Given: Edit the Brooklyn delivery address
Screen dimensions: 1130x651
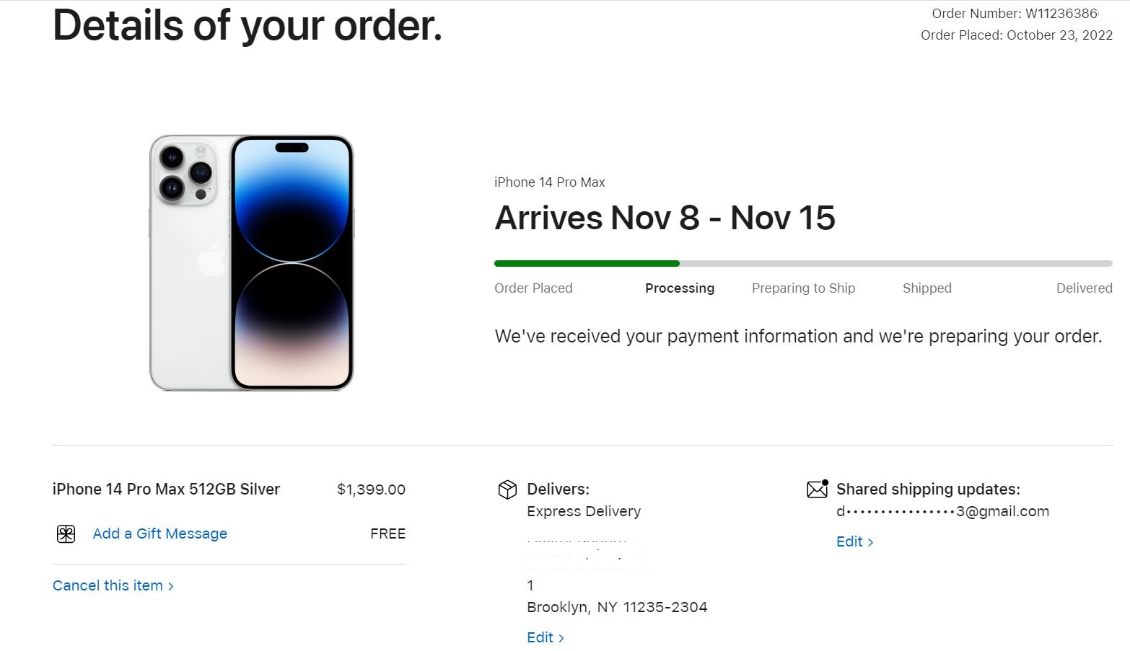Looking at the screenshot, I should [x=545, y=637].
